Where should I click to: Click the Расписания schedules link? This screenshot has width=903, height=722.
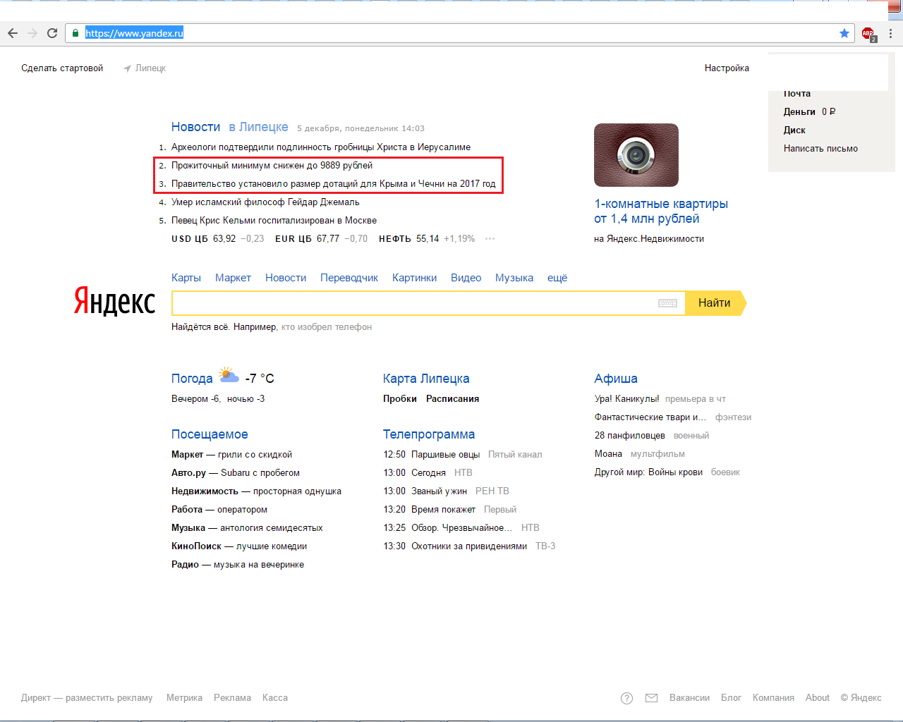[x=452, y=399]
